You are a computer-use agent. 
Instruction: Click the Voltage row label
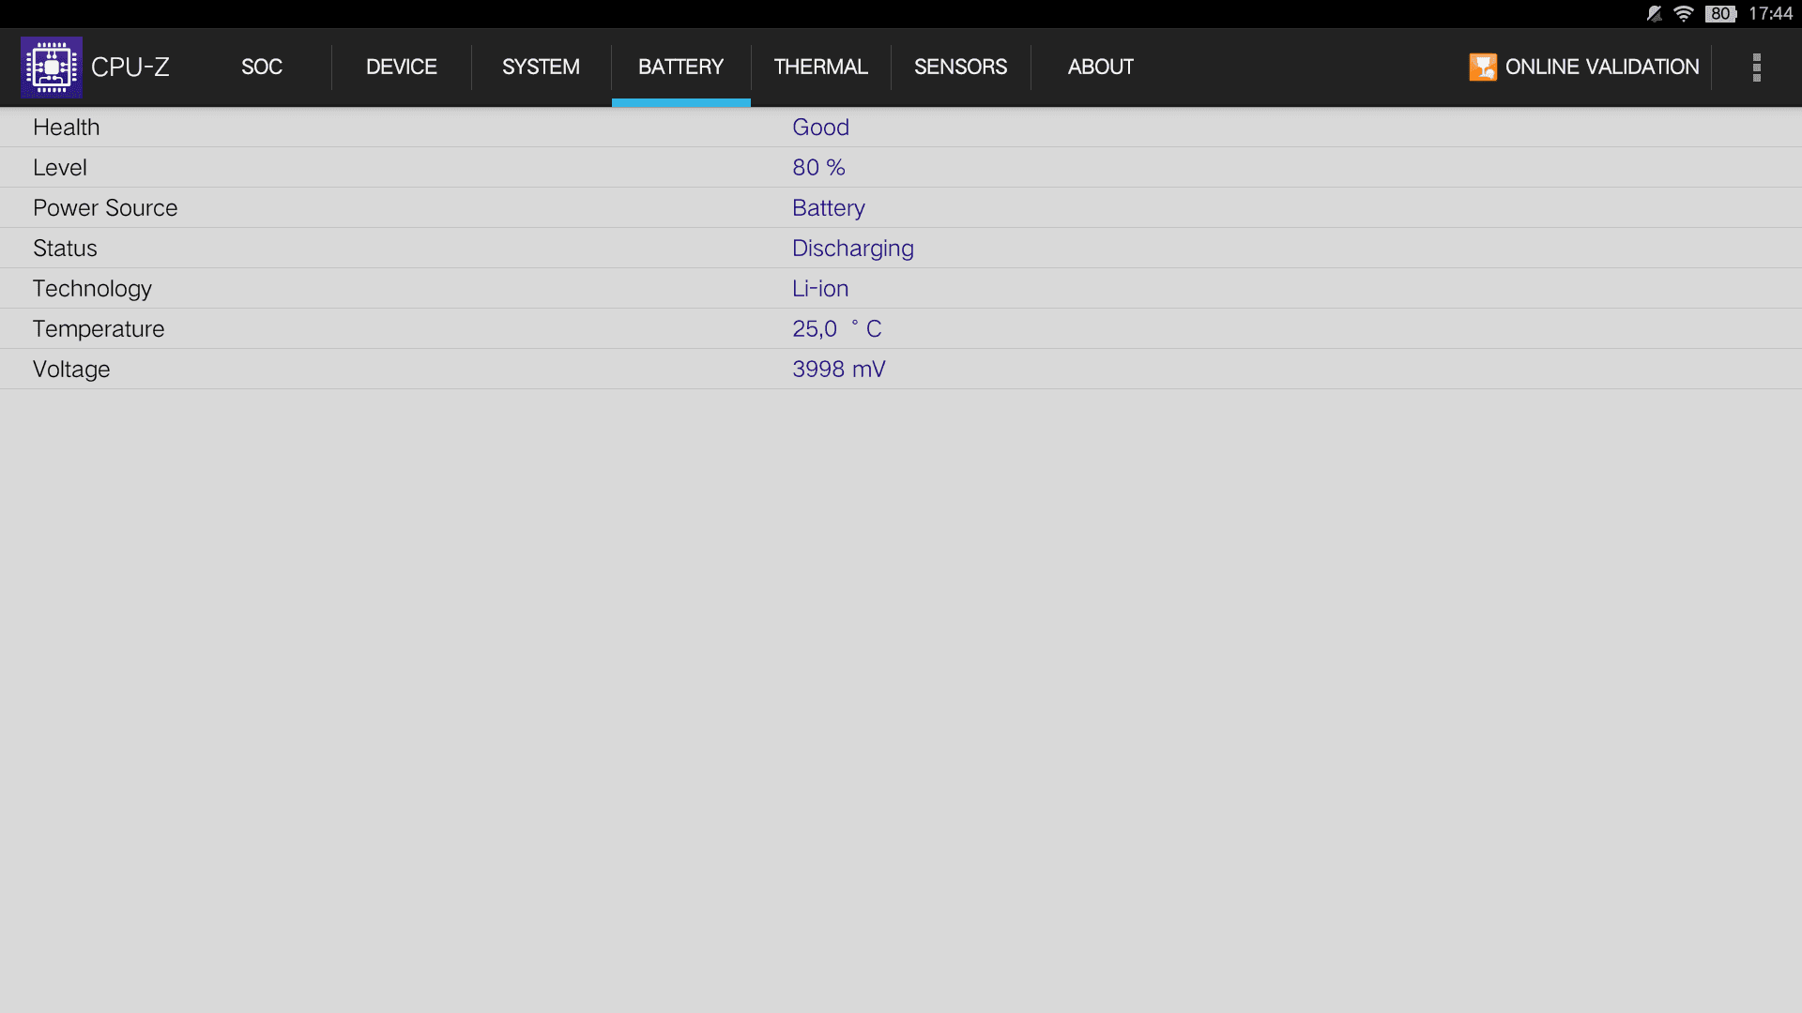coord(71,370)
